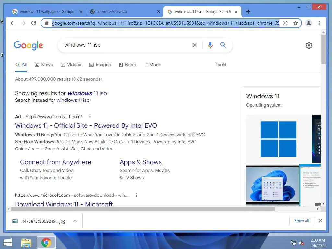Click the address bar URL
332x249 pixels.
point(166,23)
